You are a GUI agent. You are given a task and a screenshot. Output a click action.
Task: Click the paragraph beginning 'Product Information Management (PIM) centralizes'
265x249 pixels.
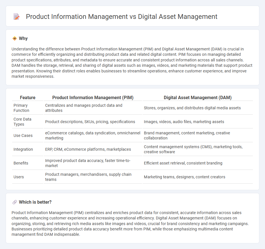(x=130, y=224)
